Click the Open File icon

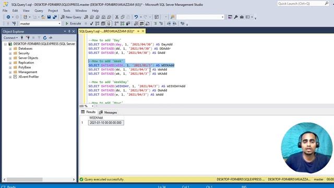[x=43, y=17]
